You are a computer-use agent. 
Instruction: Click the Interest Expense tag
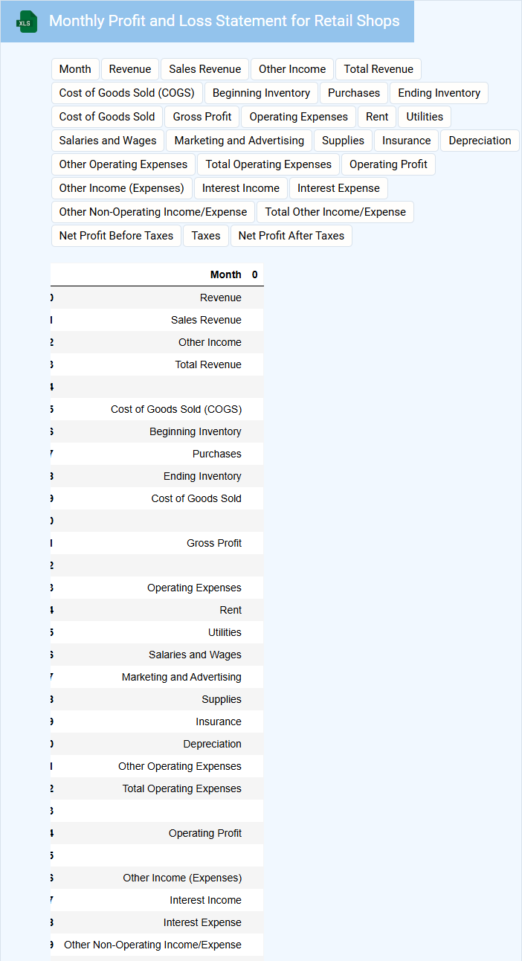coord(338,188)
